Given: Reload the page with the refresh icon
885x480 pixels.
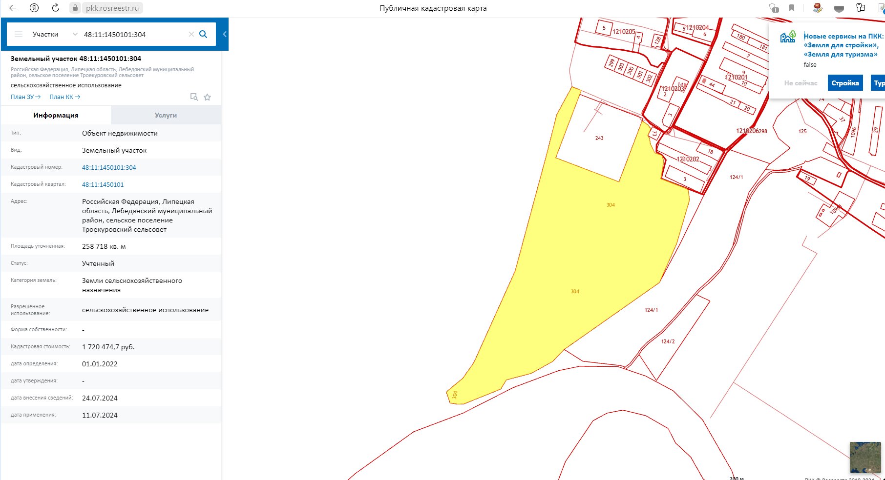Looking at the screenshot, I should pyautogui.click(x=56, y=8).
